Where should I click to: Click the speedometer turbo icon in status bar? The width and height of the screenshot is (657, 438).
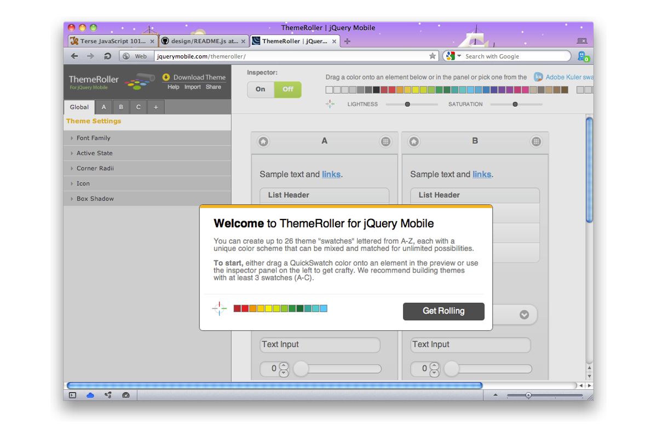(126, 395)
